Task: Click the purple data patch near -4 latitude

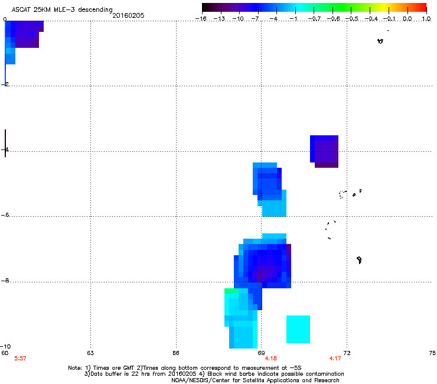Action: pyautogui.click(x=324, y=151)
